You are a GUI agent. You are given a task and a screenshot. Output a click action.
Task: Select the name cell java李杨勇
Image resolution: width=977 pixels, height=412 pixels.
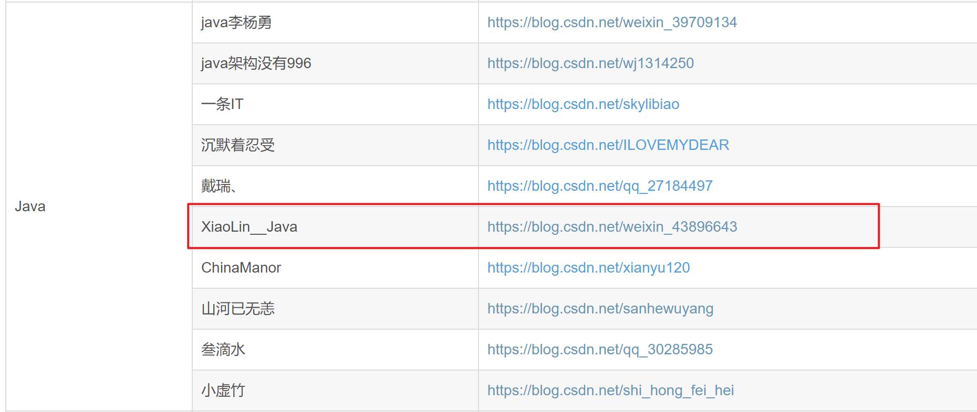(335, 23)
